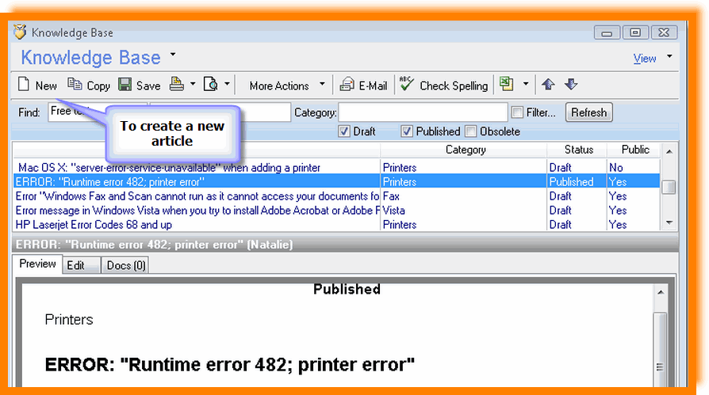Click the Print icon in toolbar
709x395 pixels.
tap(178, 85)
